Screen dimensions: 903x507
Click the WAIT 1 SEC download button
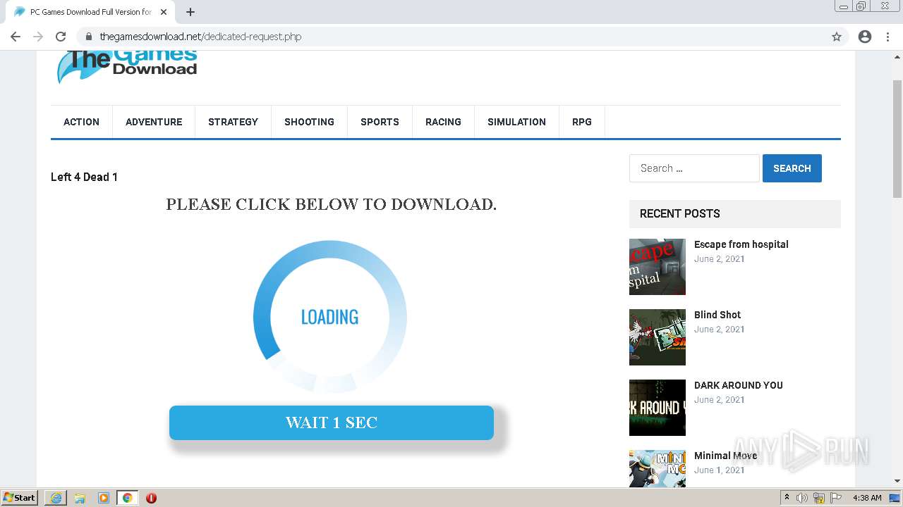click(332, 423)
